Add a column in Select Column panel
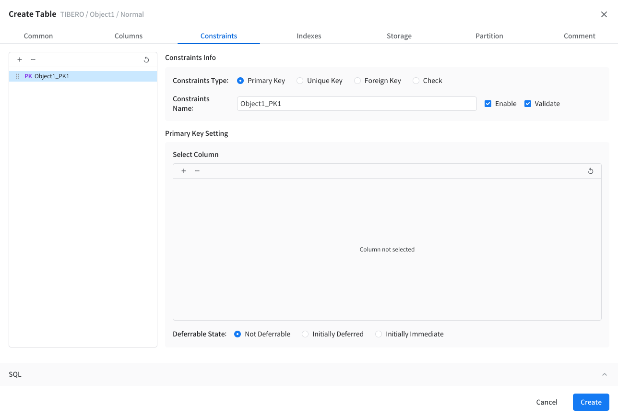This screenshot has width=618, height=419. [x=184, y=171]
